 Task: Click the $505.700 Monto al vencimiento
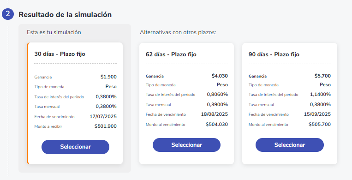pyautogui.click(x=320, y=124)
